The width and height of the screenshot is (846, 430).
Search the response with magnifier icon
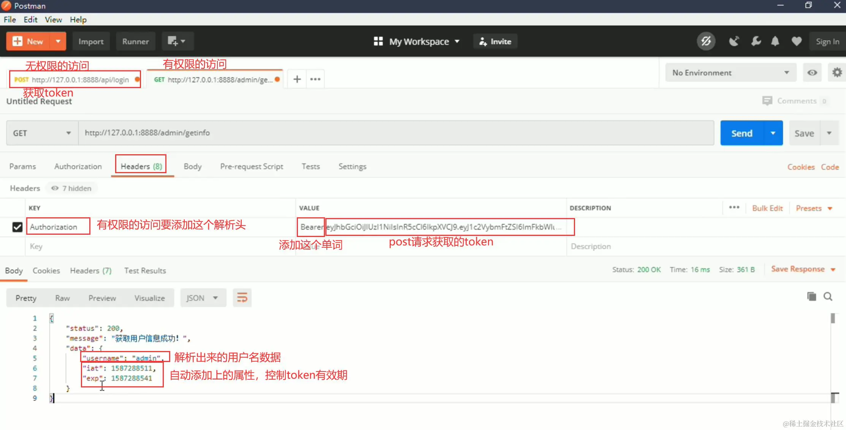[828, 297]
